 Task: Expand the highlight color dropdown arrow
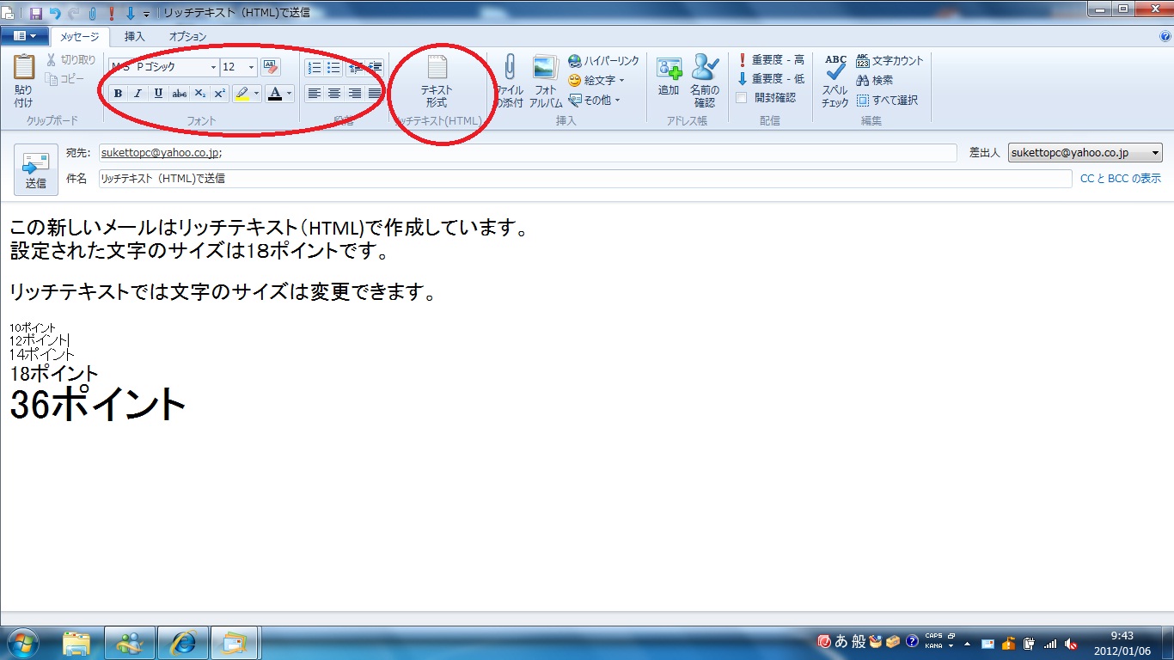[x=257, y=93]
